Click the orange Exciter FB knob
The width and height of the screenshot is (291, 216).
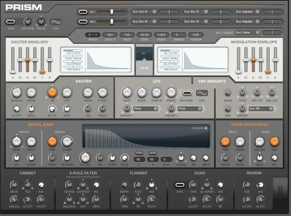pyautogui.click(x=52, y=92)
